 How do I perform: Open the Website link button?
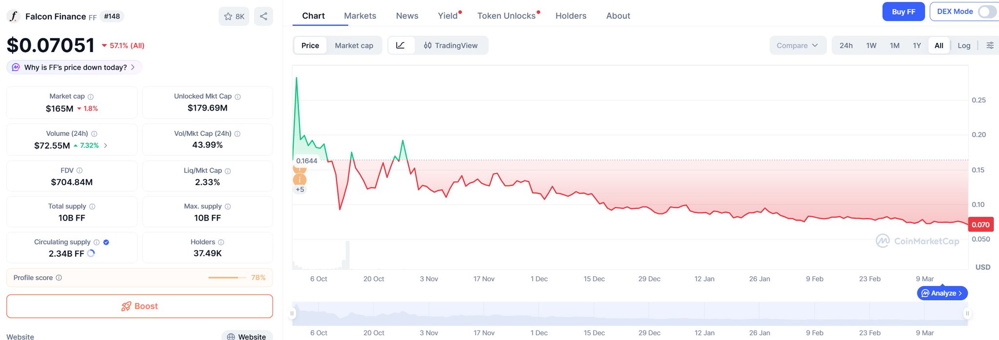(247, 336)
